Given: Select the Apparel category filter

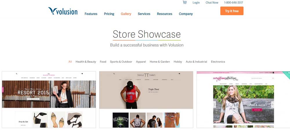Looking at the screenshot, I should (x=141, y=62).
